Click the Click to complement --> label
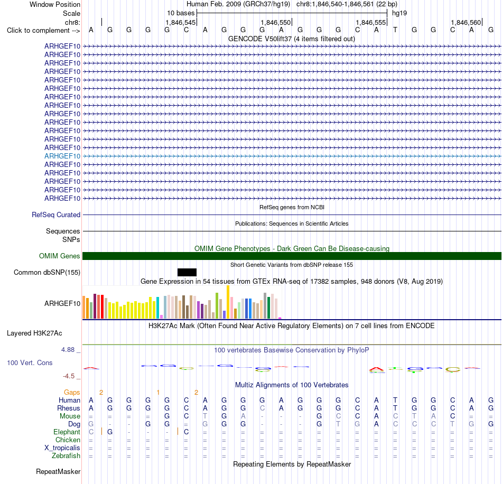 pos(43,31)
